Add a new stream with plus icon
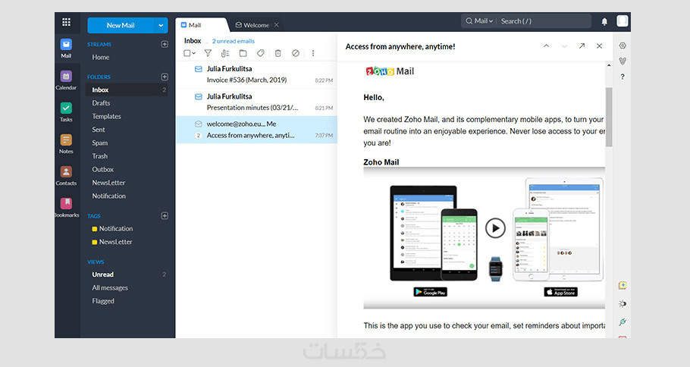The image size is (690, 367). coord(165,44)
